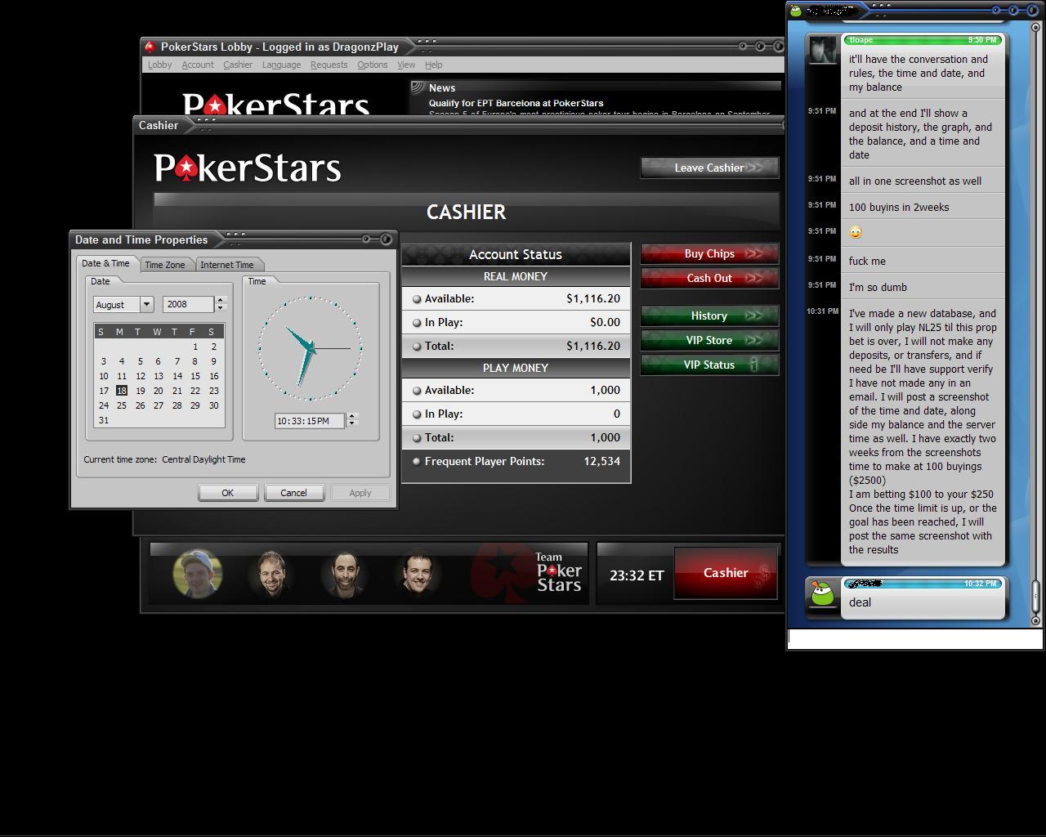Click the lobby clock showing 23:32 ET
The image size is (1046, 837).
[x=636, y=575]
